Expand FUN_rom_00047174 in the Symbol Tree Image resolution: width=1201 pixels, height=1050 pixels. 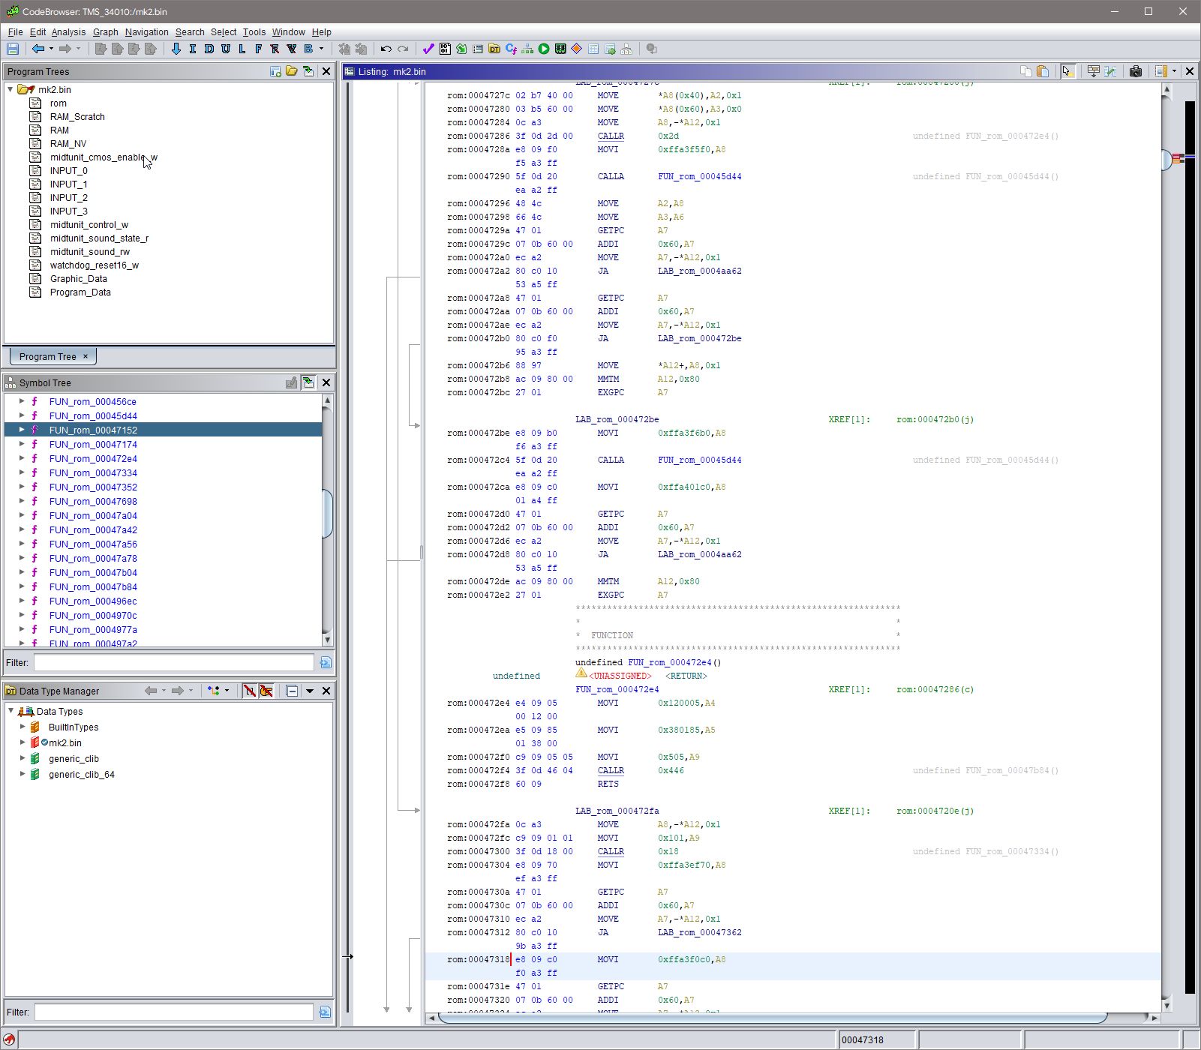point(21,444)
